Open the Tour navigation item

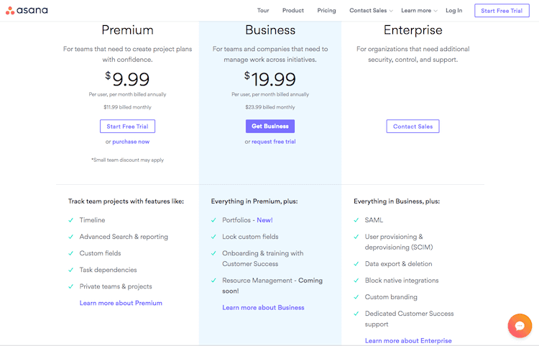tap(263, 11)
